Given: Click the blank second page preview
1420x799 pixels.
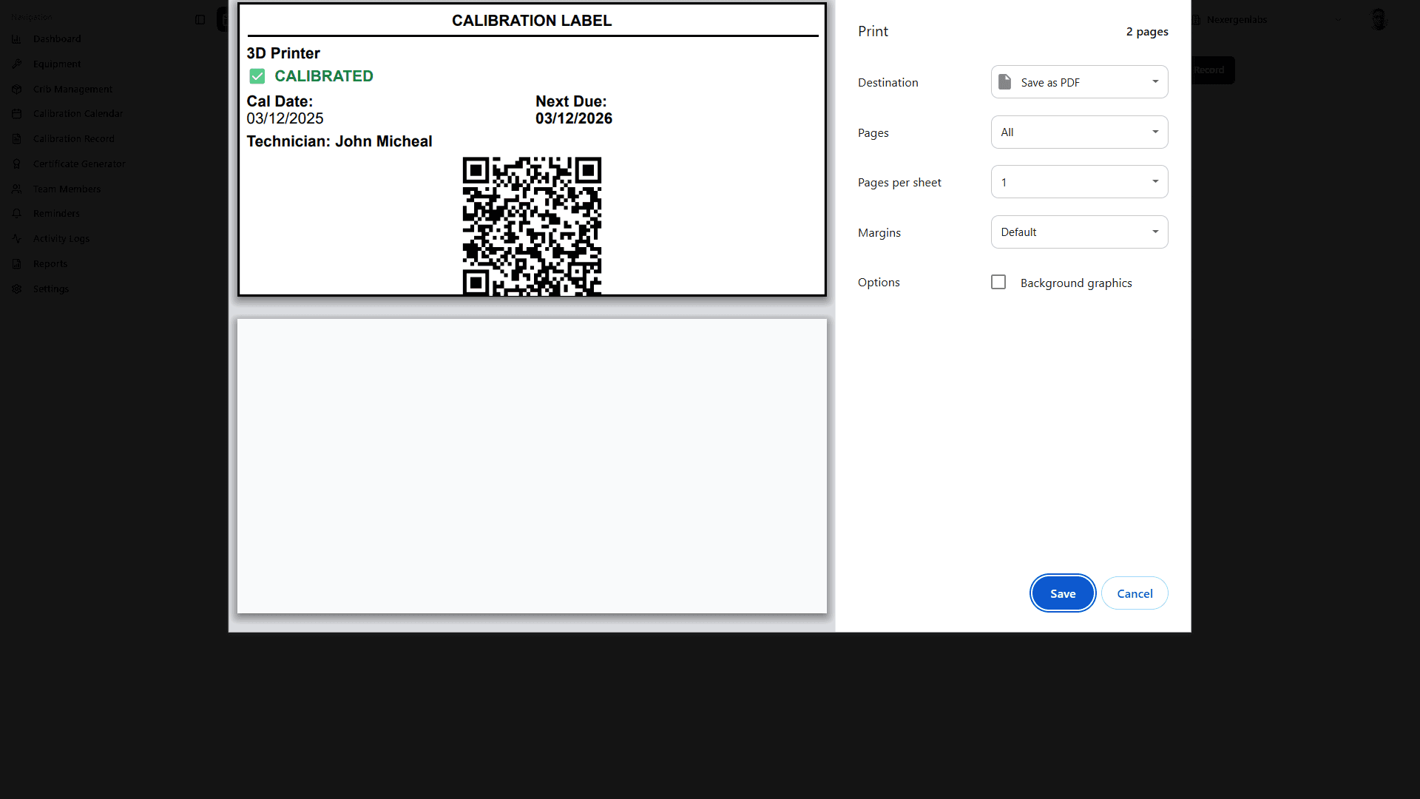Looking at the screenshot, I should [x=532, y=466].
